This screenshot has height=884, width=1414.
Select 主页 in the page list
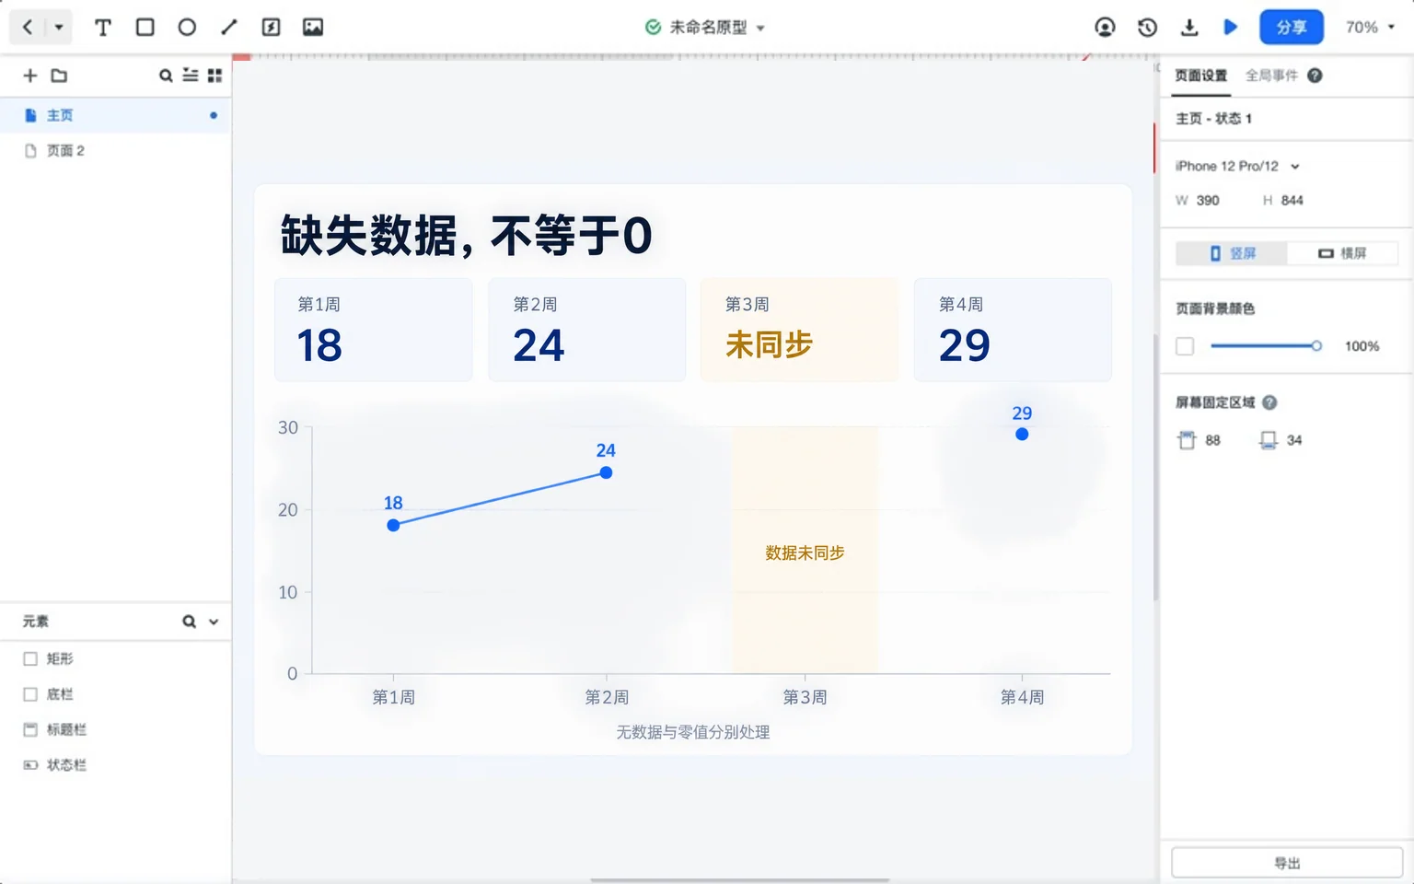coord(115,115)
